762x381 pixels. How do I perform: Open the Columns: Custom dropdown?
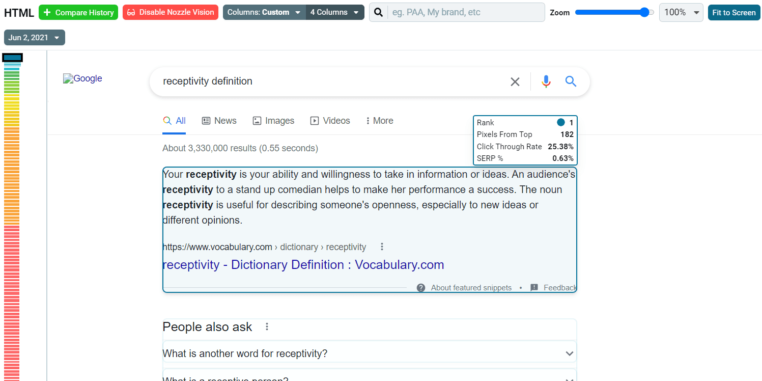click(x=264, y=12)
